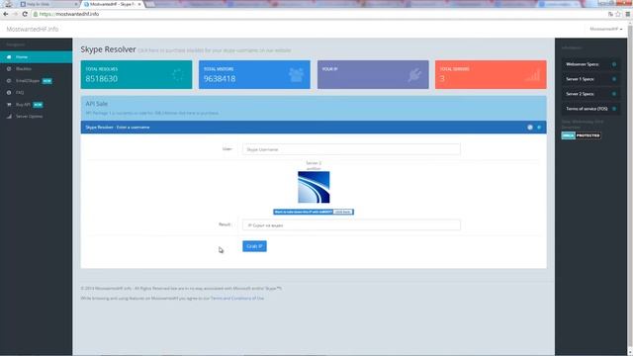Viewport: 633px width, 356px height.
Task: Open the FAQ sidebar item
Action: (x=36, y=92)
